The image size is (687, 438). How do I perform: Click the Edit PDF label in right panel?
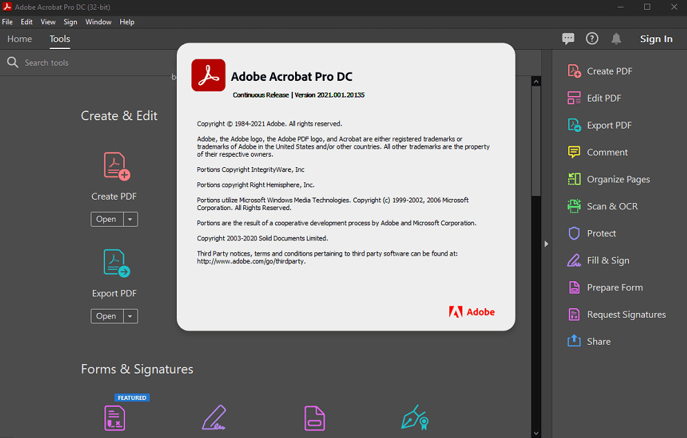[604, 98]
